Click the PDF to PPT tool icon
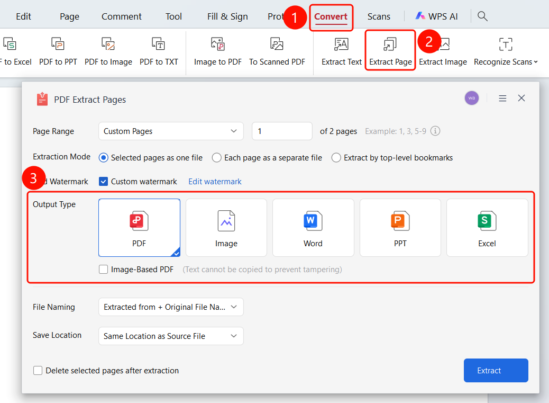The image size is (549, 403). point(58,44)
